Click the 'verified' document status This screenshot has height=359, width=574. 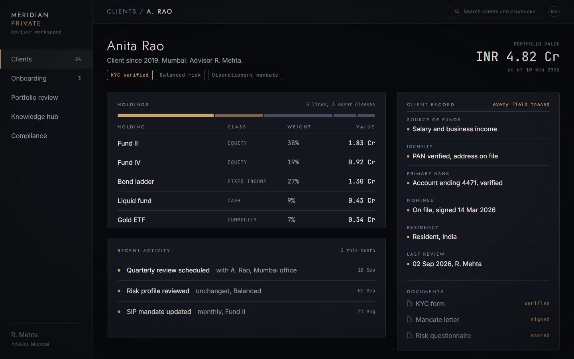537,304
